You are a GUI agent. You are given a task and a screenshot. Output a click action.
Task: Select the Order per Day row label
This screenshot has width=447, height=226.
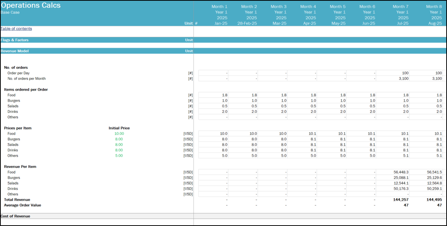pos(19,73)
